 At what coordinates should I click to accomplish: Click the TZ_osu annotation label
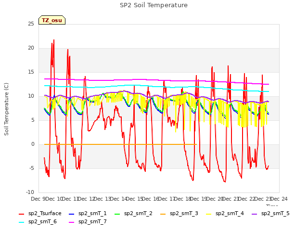point(52,20)
